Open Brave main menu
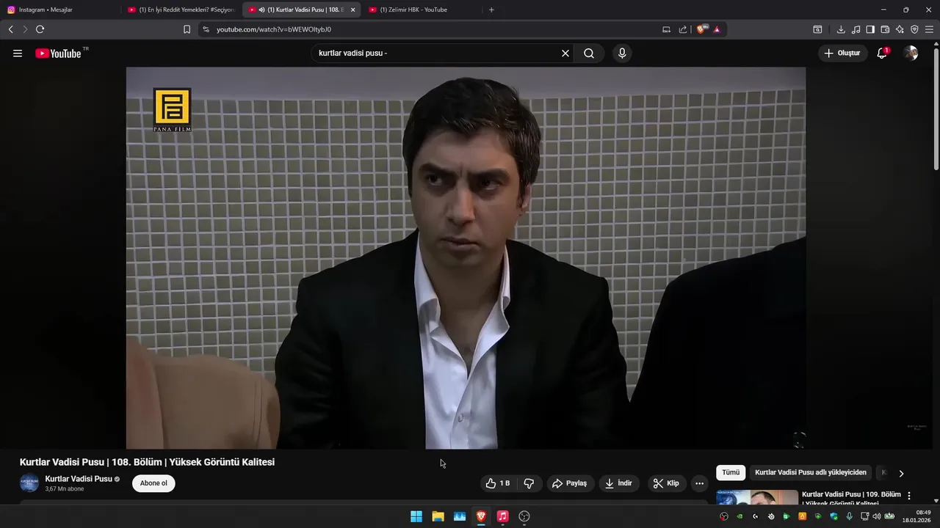Image resolution: width=940 pixels, height=528 pixels. click(930, 29)
